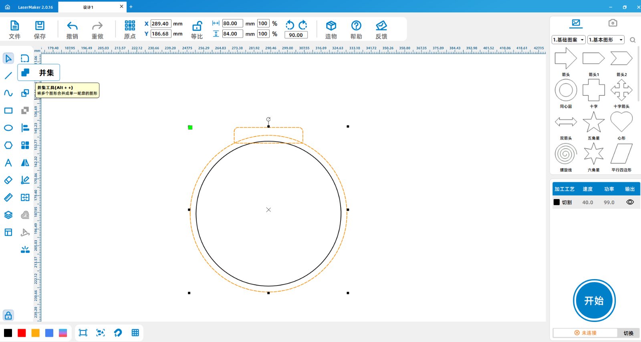Click the mirror flip tool

[25, 163]
